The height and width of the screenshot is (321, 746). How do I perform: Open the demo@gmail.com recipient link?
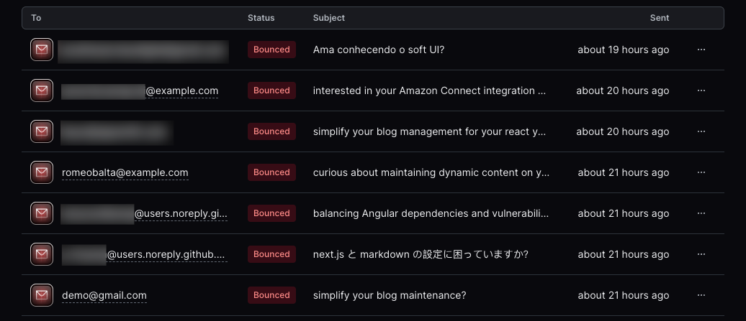pos(104,295)
